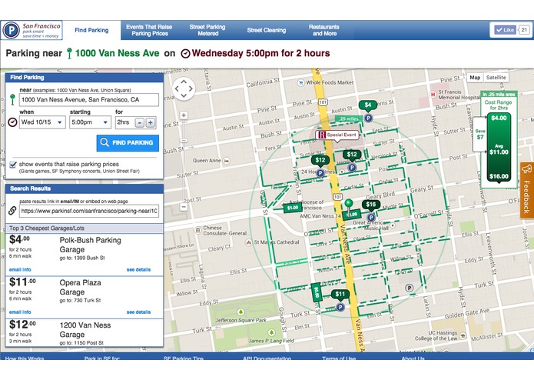This screenshot has width=534, height=380.
Task: Open Street Parking Metered tab
Action: (207, 30)
